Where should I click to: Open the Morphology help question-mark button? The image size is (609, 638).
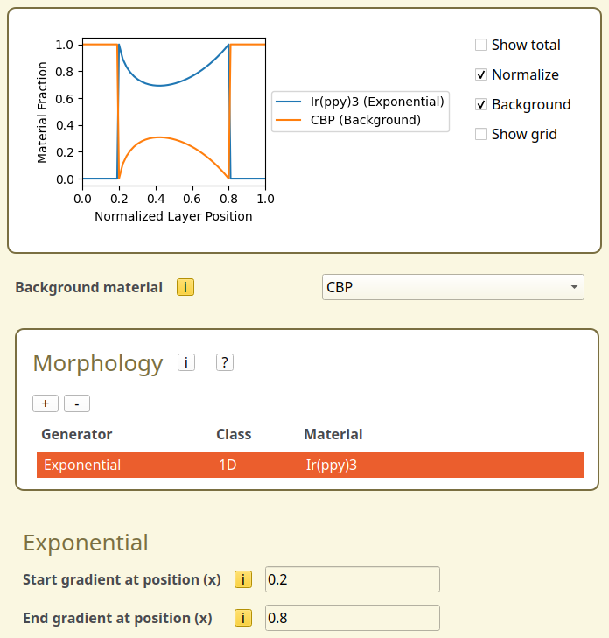[225, 362]
